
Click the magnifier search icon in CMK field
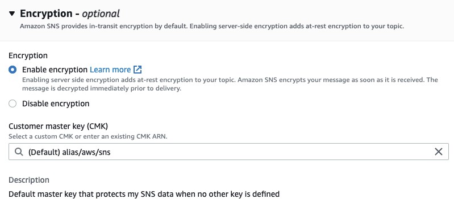(19, 152)
